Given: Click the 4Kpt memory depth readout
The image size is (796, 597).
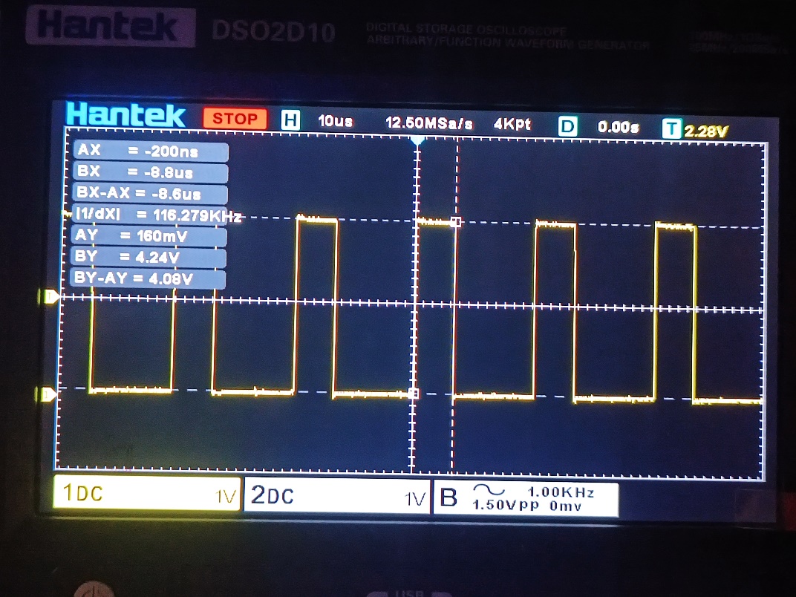Looking at the screenshot, I should tap(512, 124).
